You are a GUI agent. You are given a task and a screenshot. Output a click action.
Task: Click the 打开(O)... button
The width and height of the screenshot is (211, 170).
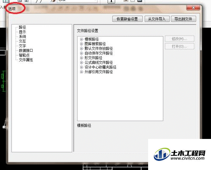pyautogui.click(x=179, y=46)
